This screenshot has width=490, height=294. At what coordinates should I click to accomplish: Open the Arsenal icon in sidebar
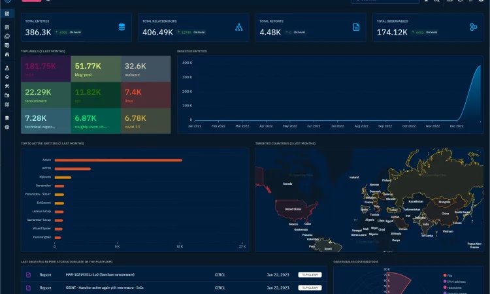pos(7,77)
